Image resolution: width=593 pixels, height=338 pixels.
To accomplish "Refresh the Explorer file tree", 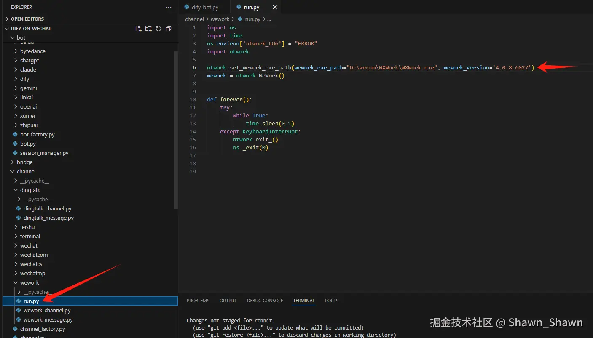I will (x=158, y=29).
